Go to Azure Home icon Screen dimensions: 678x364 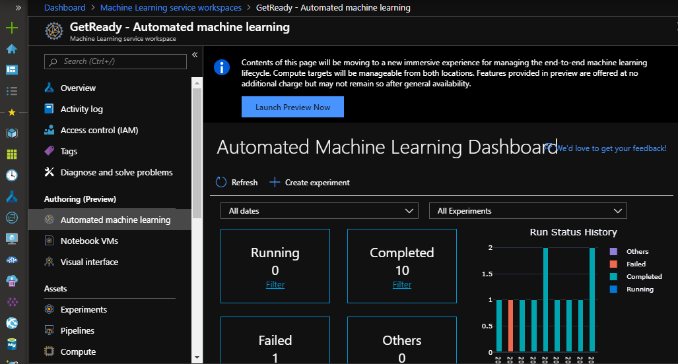pyautogui.click(x=12, y=49)
